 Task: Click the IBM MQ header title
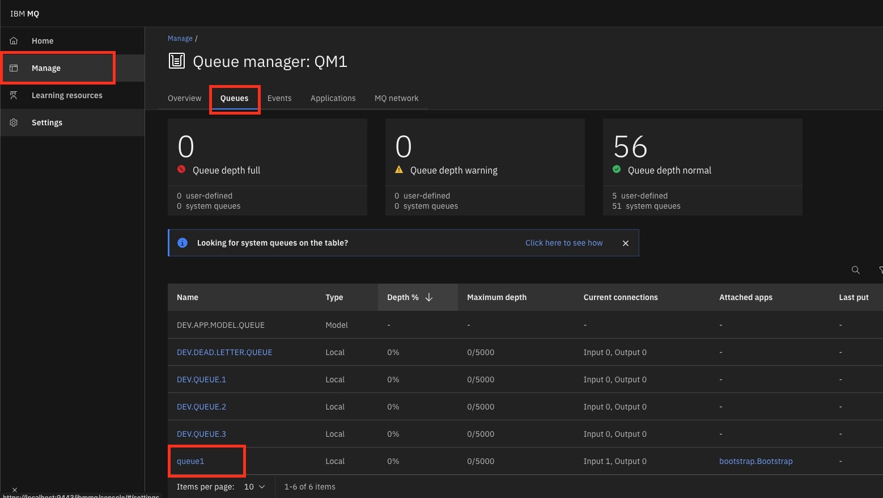(x=24, y=14)
